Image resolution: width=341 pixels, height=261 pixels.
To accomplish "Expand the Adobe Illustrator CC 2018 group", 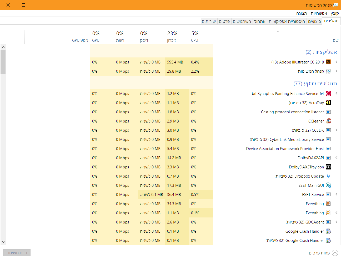I will (336, 62).
